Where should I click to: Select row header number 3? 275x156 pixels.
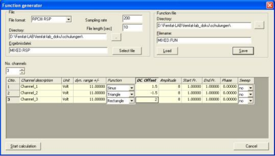click(x=13, y=99)
